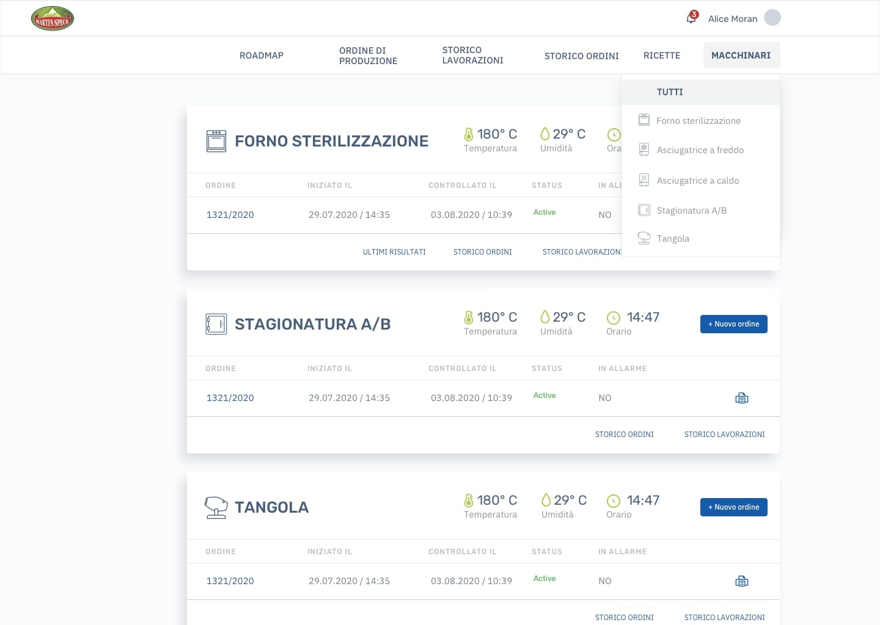
Task: Click the Martin Speck logo
Action: click(53, 19)
